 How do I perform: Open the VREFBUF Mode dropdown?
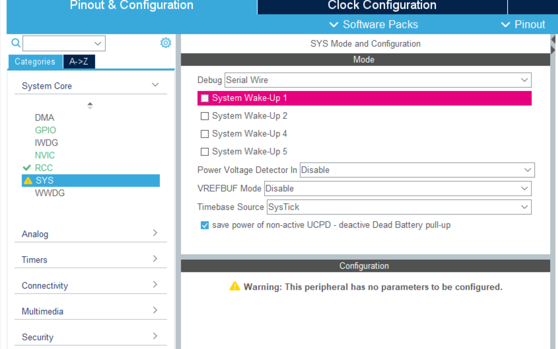point(398,188)
